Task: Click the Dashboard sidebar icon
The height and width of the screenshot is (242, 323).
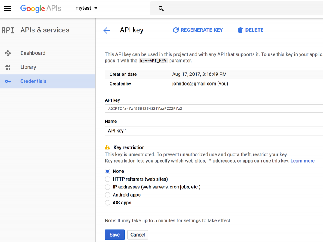Action: (x=8, y=53)
